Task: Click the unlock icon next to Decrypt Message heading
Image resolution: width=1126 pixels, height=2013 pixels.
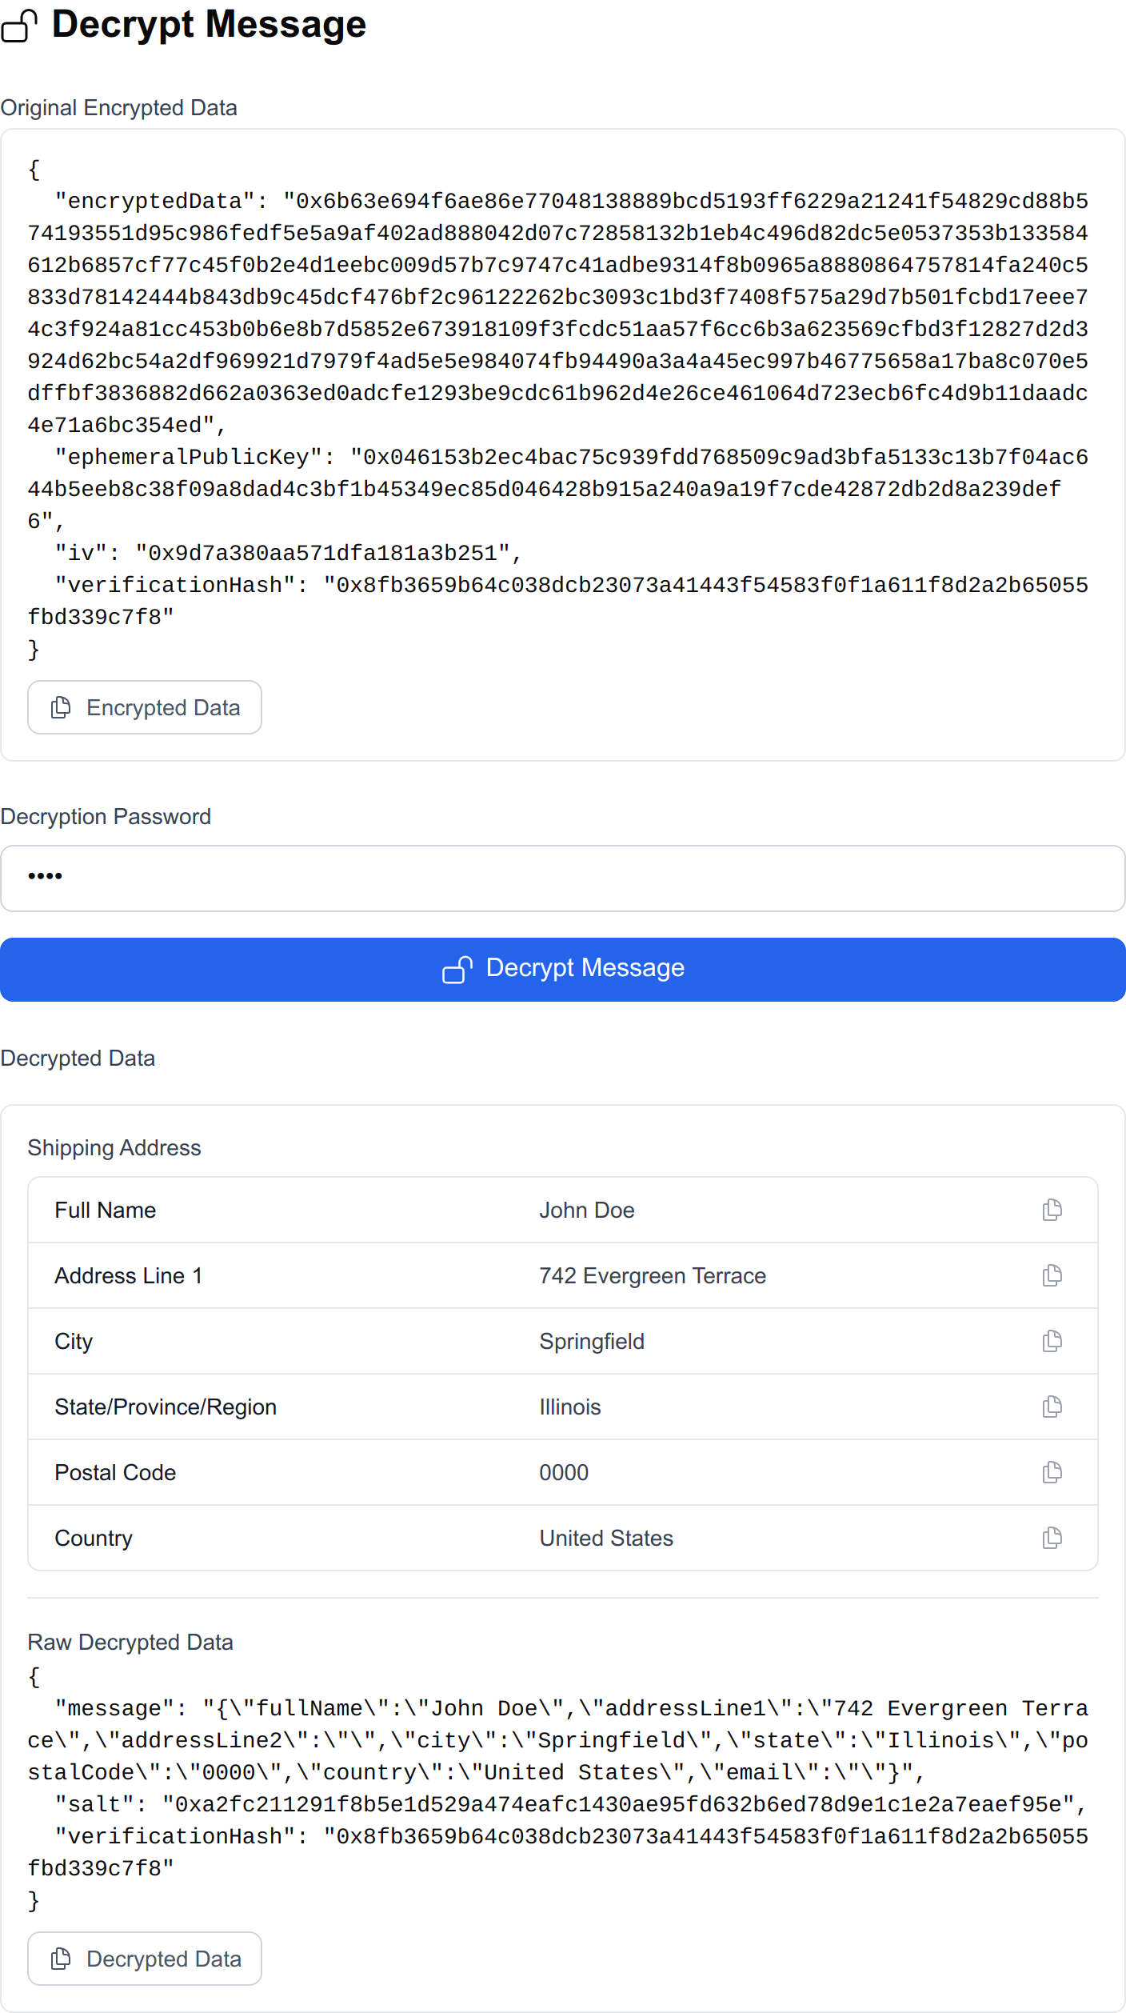Action: coord(20,26)
